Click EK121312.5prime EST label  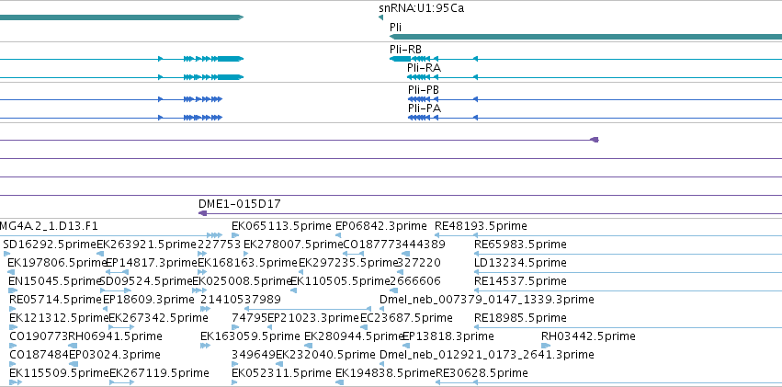pos(59,318)
